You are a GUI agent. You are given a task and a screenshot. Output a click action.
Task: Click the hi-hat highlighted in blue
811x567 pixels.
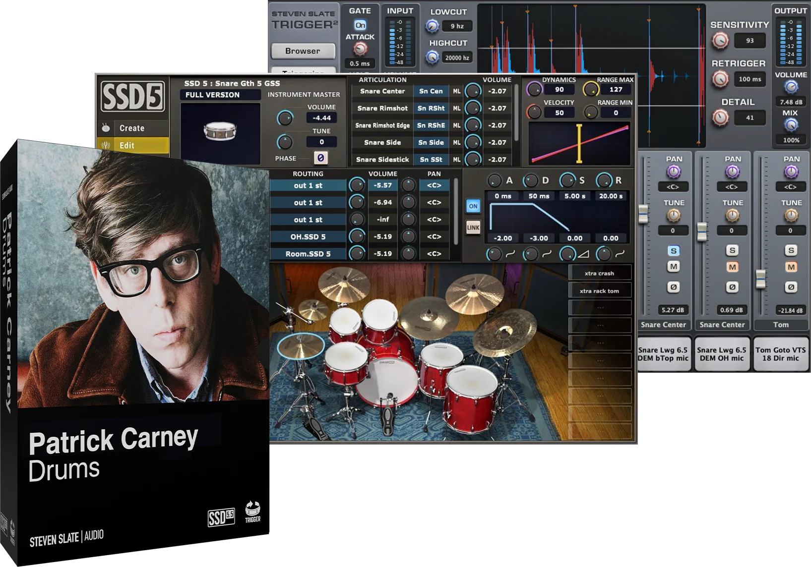[301, 345]
